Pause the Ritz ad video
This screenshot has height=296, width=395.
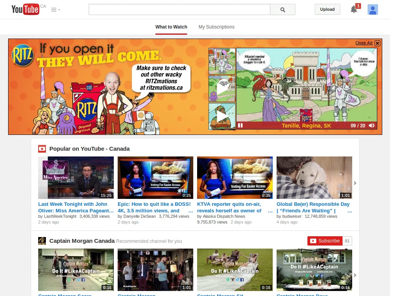tap(240, 125)
